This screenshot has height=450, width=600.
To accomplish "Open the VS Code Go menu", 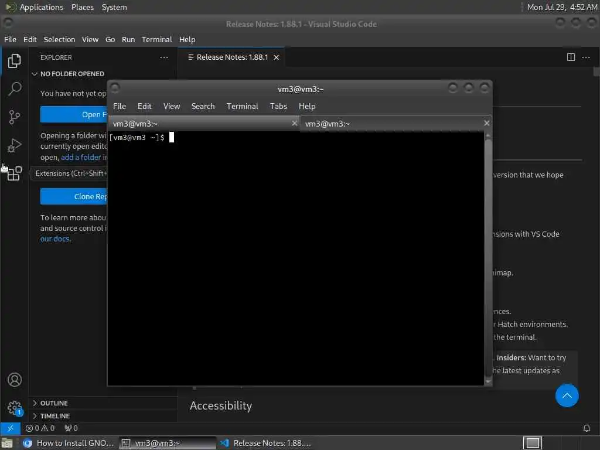I will [110, 39].
